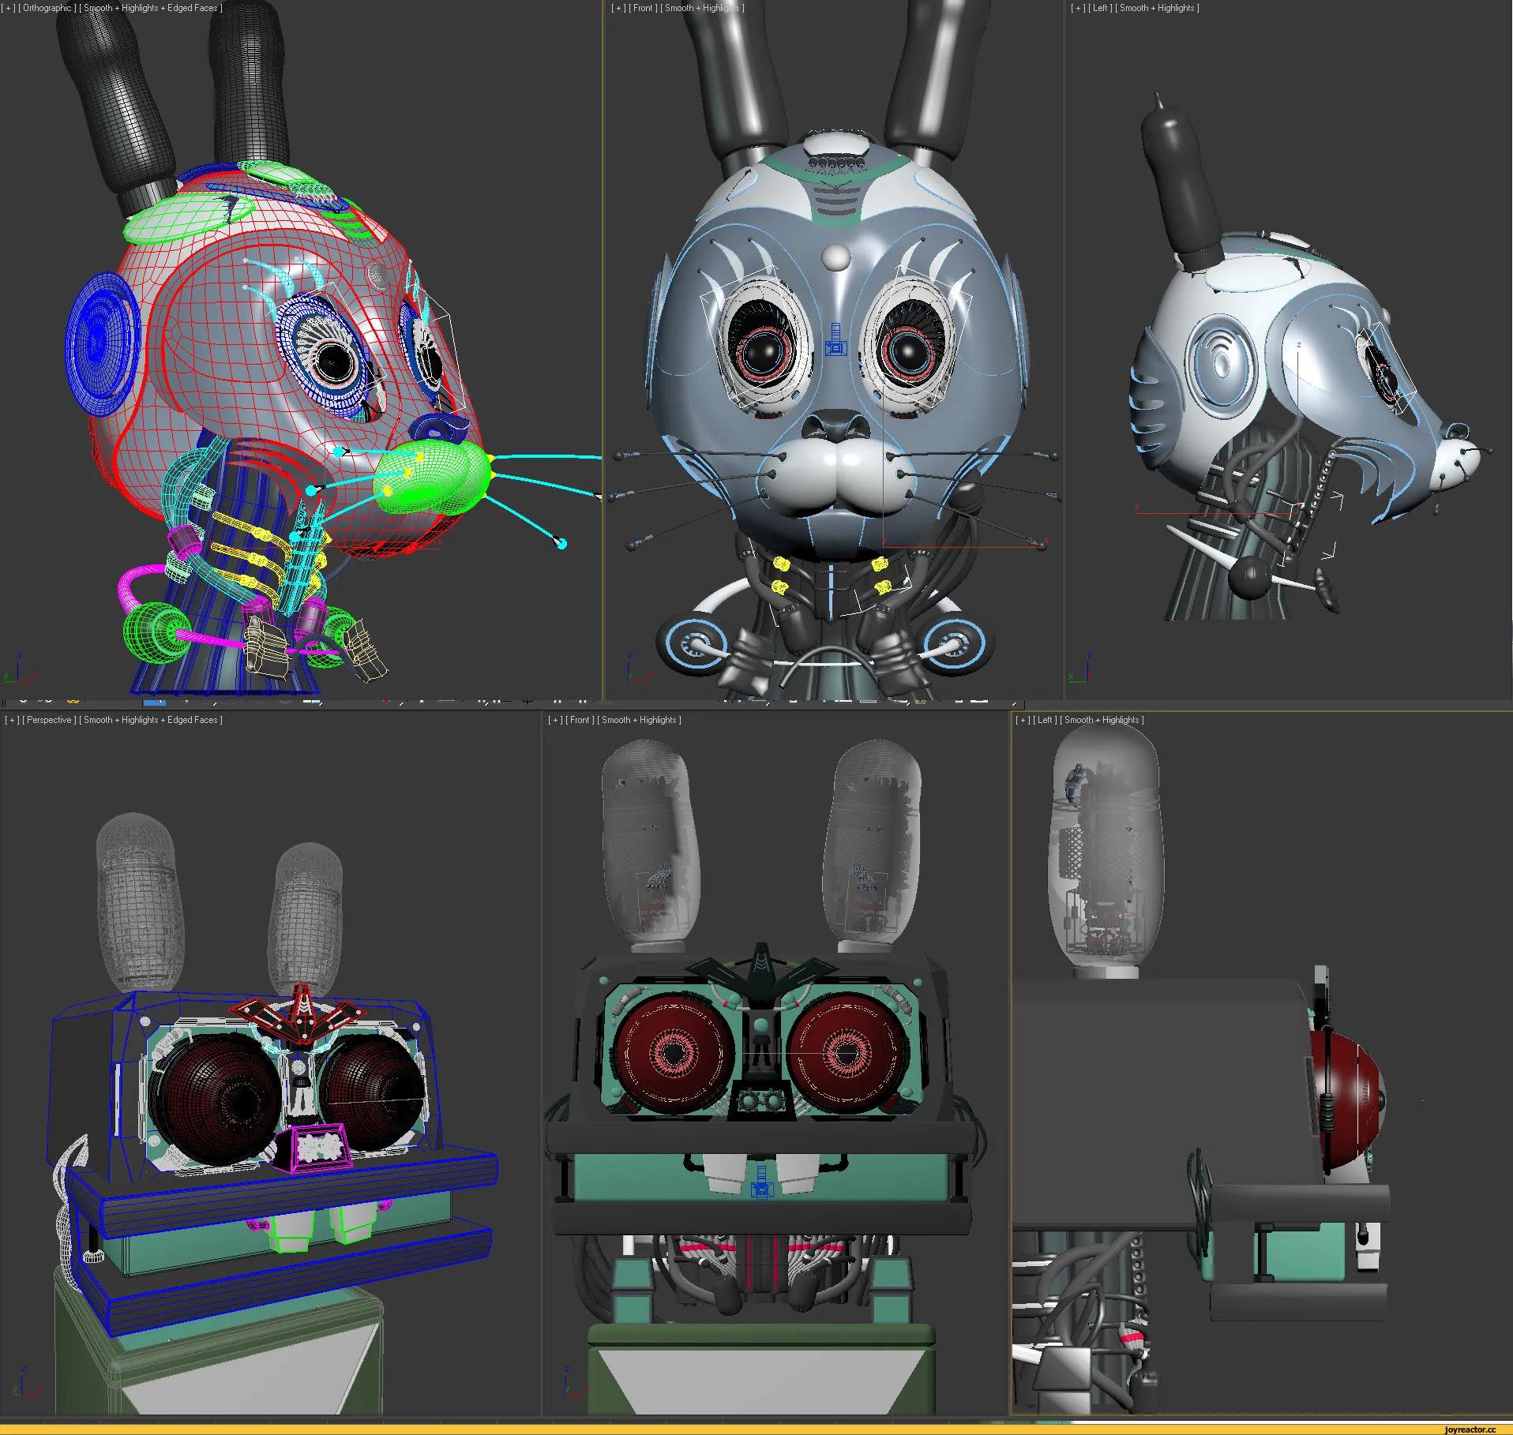Open the [+] menu in the Perspective viewport
Viewport: 1513px width, 1435px height.
pyautogui.click(x=11, y=720)
